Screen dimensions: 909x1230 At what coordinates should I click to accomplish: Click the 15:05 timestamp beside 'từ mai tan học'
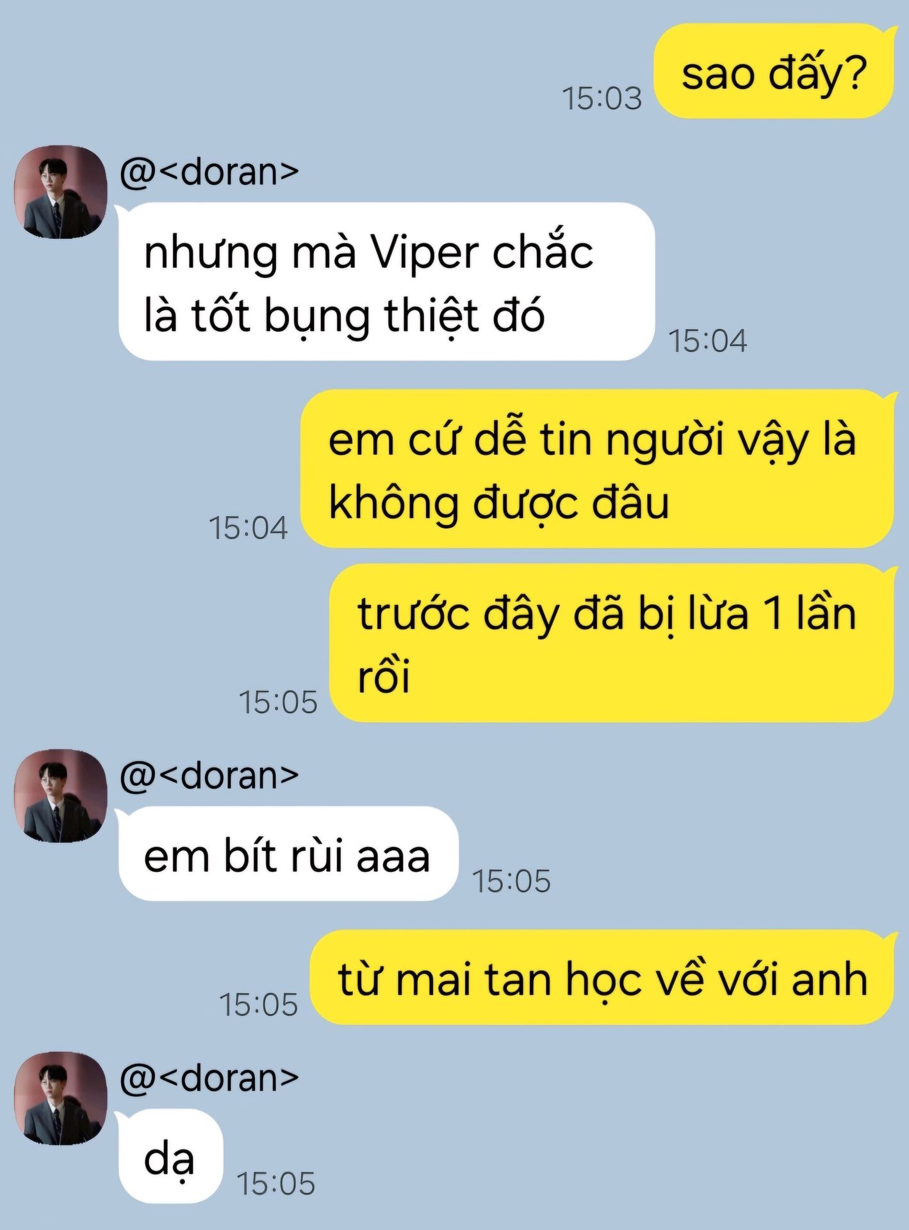coord(258,1004)
